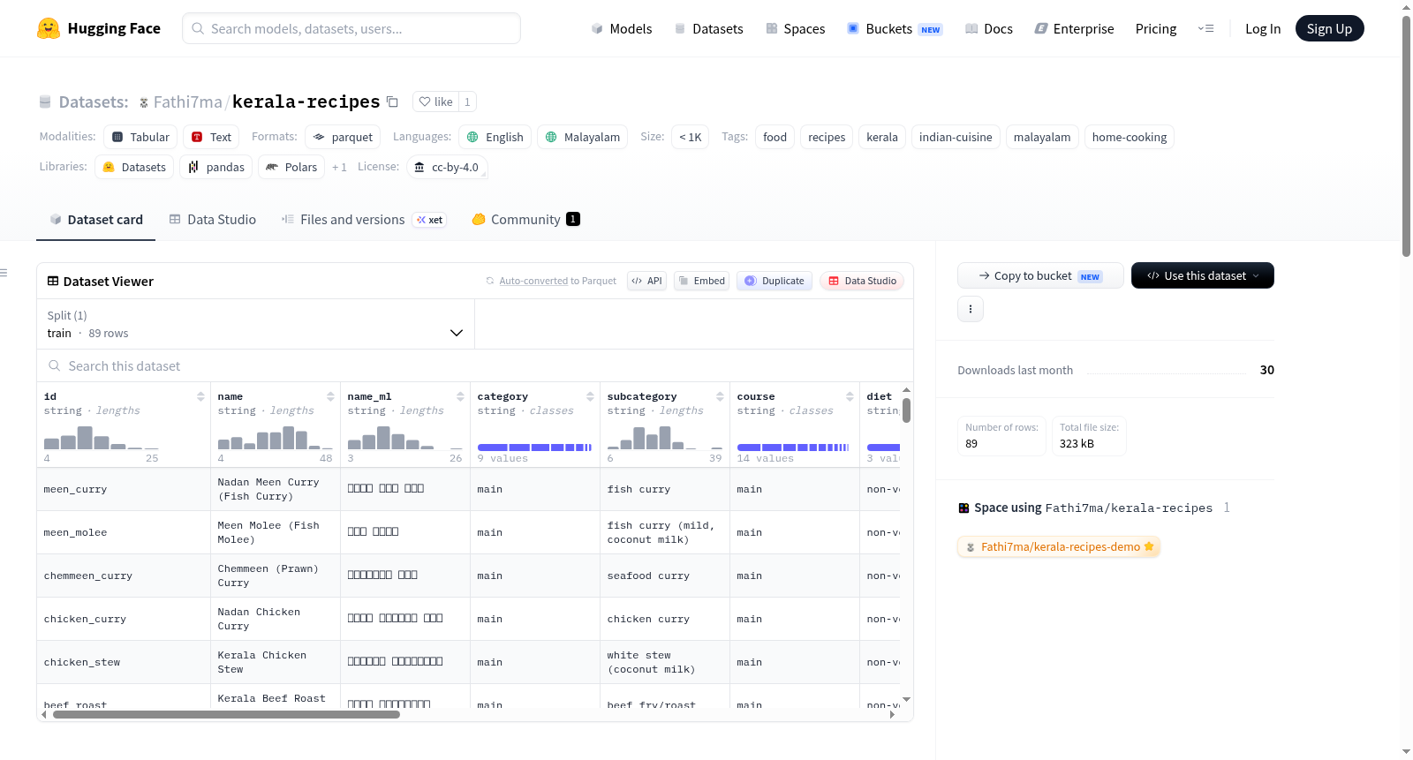Click the Polars library tag
The width and height of the screenshot is (1413, 760).
291,167
